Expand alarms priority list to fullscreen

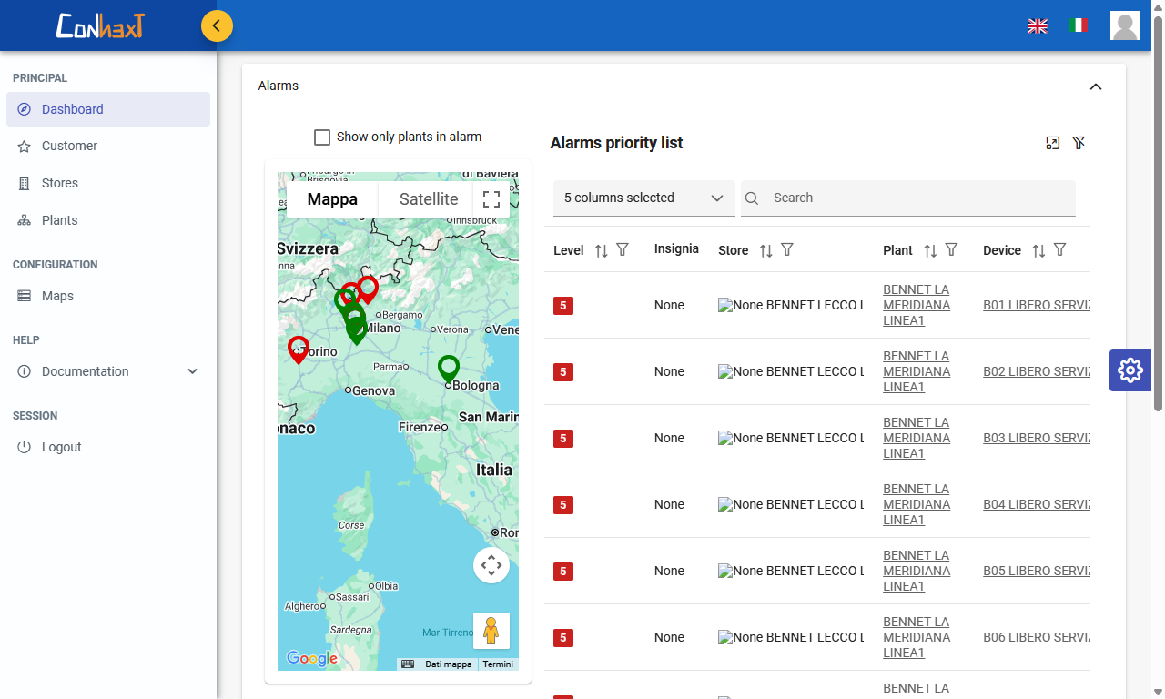(x=1052, y=143)
